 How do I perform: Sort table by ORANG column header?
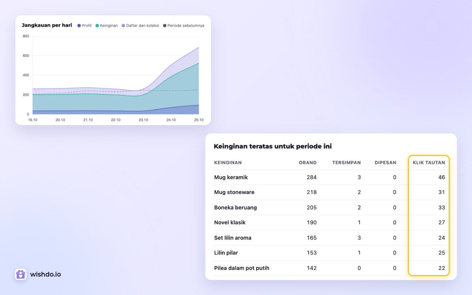click(x=308, y=163)
